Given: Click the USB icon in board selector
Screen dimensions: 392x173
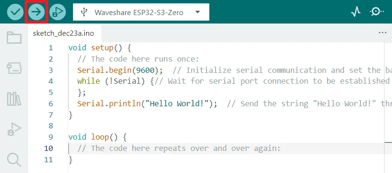Looking at the screenshot, I should point(84,12).
